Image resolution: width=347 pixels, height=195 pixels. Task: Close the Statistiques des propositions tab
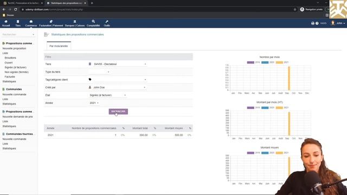pos(85,3)
